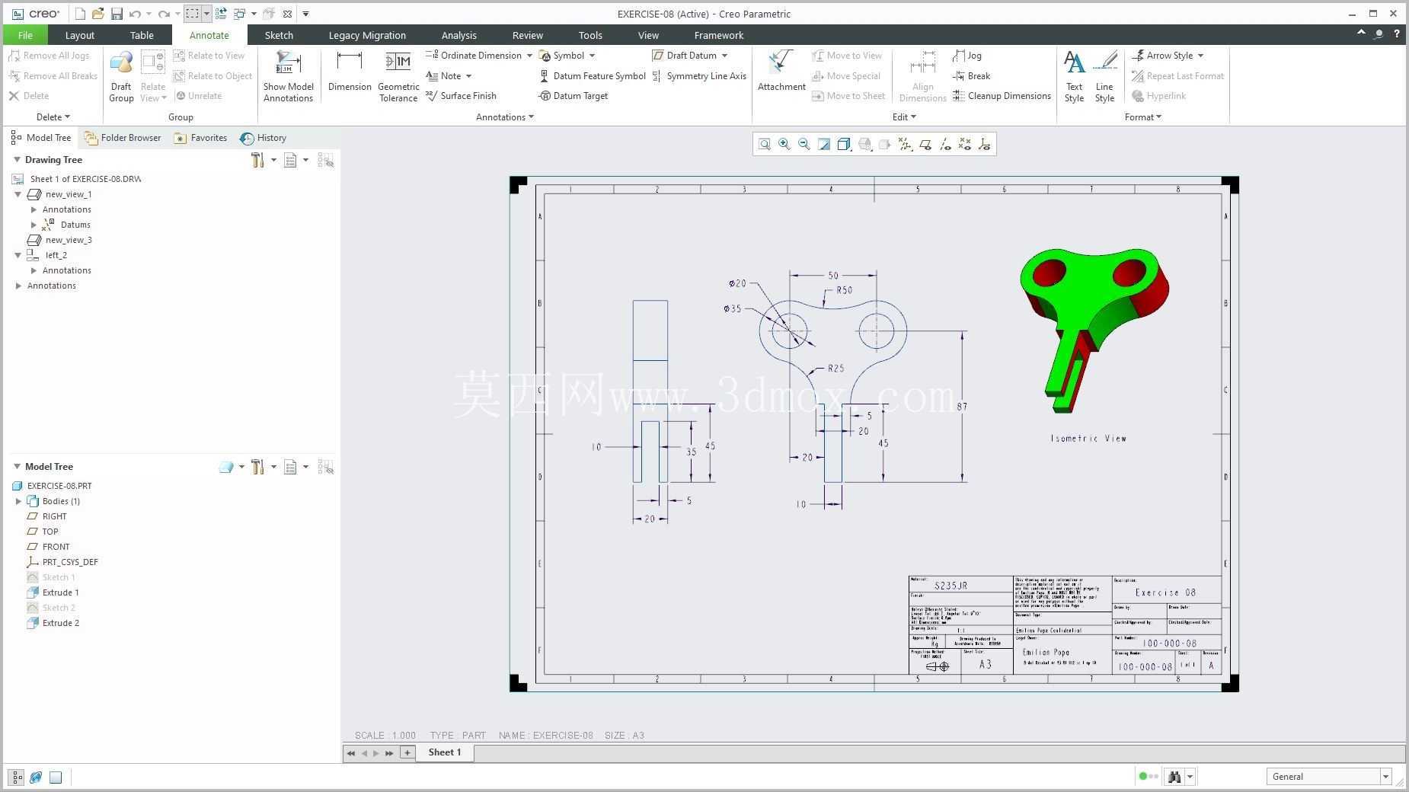Open display style cube in graphics toolbar

click(x=844, y=144)
